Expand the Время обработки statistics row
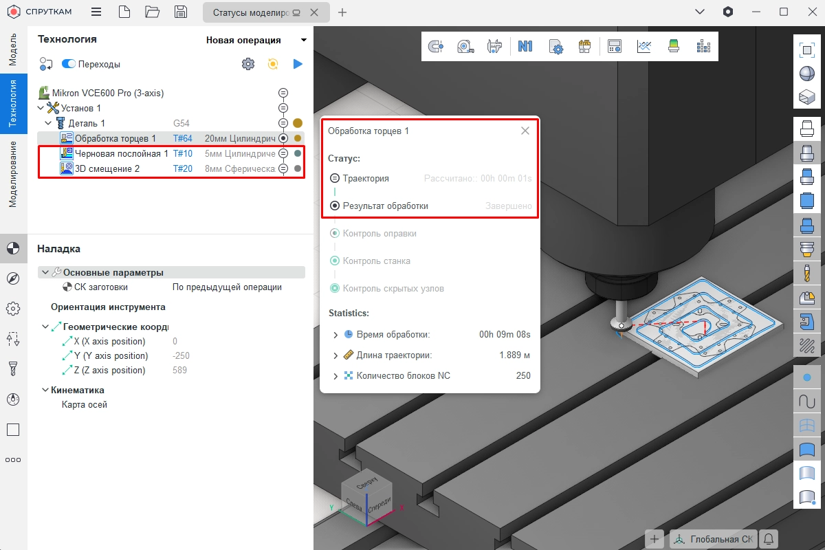 [x=335, y=335]
